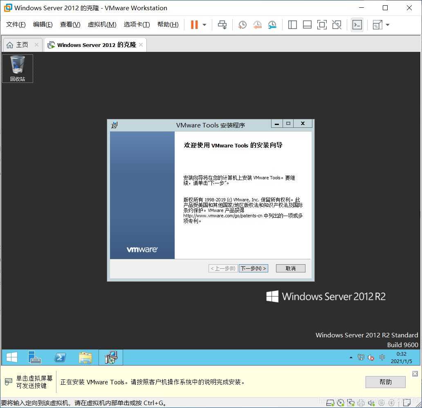Toggle the thumbnail bar view
Viewport: 422px width, 408px height.
tap(307, 25)
